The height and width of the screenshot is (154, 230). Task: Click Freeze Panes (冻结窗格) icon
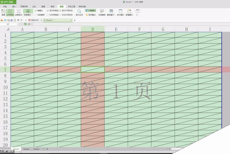pyautogui.click(x=102, y=11)
